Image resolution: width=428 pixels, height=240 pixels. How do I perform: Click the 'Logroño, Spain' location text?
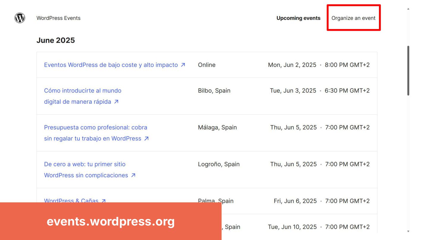pyautogui.click(x=219, y=164)
